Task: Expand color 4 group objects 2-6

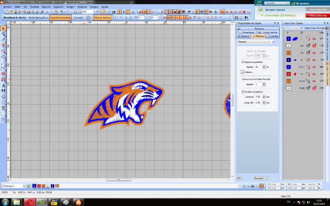Action: click(285, 46)
